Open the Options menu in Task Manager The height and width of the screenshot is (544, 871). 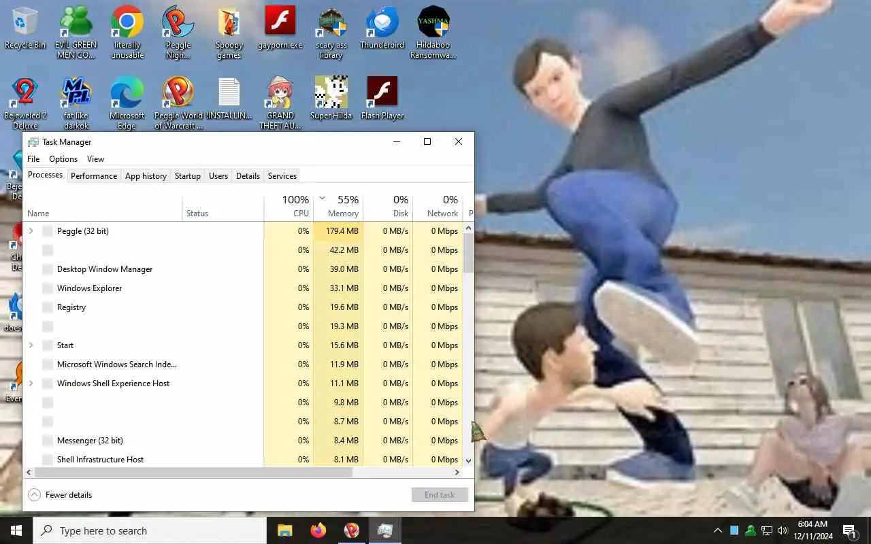click(63, 159)
